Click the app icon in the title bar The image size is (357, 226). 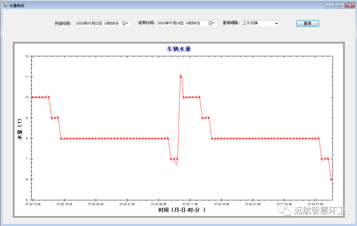coord(6,5)
